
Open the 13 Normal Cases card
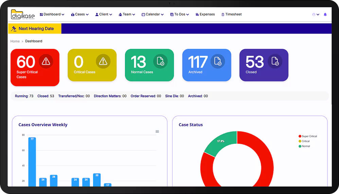(149, 65)
